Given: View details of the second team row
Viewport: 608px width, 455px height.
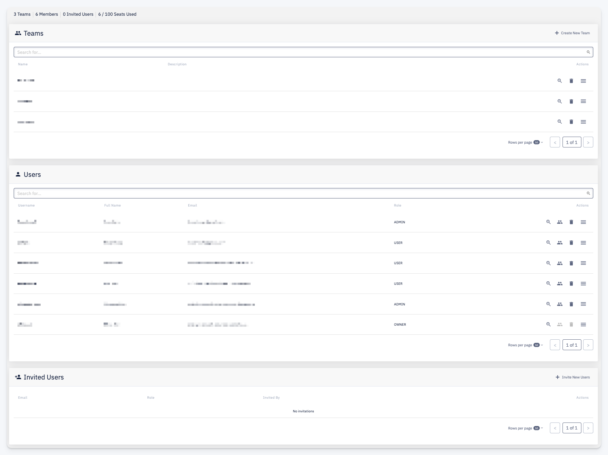Looking at the screenshot, I should click(560, 101).
